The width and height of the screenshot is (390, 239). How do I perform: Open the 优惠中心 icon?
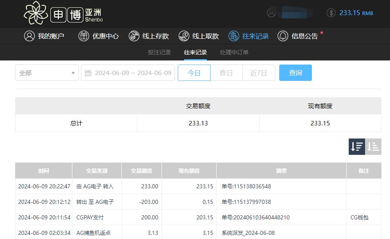(83, 36)
